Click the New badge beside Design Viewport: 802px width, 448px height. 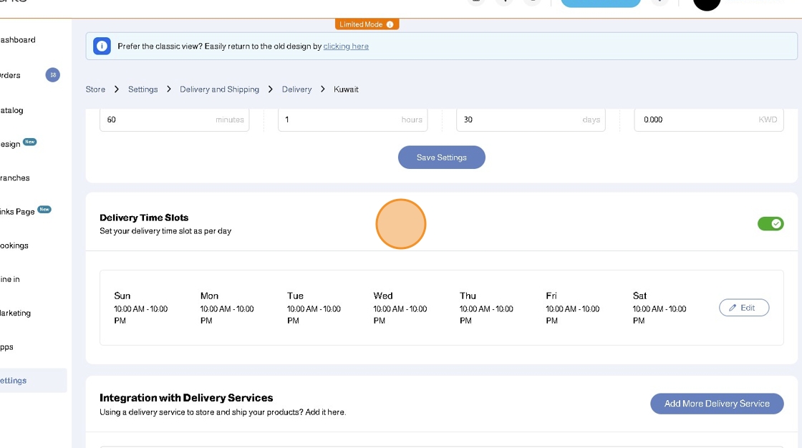tap(29, 142)
